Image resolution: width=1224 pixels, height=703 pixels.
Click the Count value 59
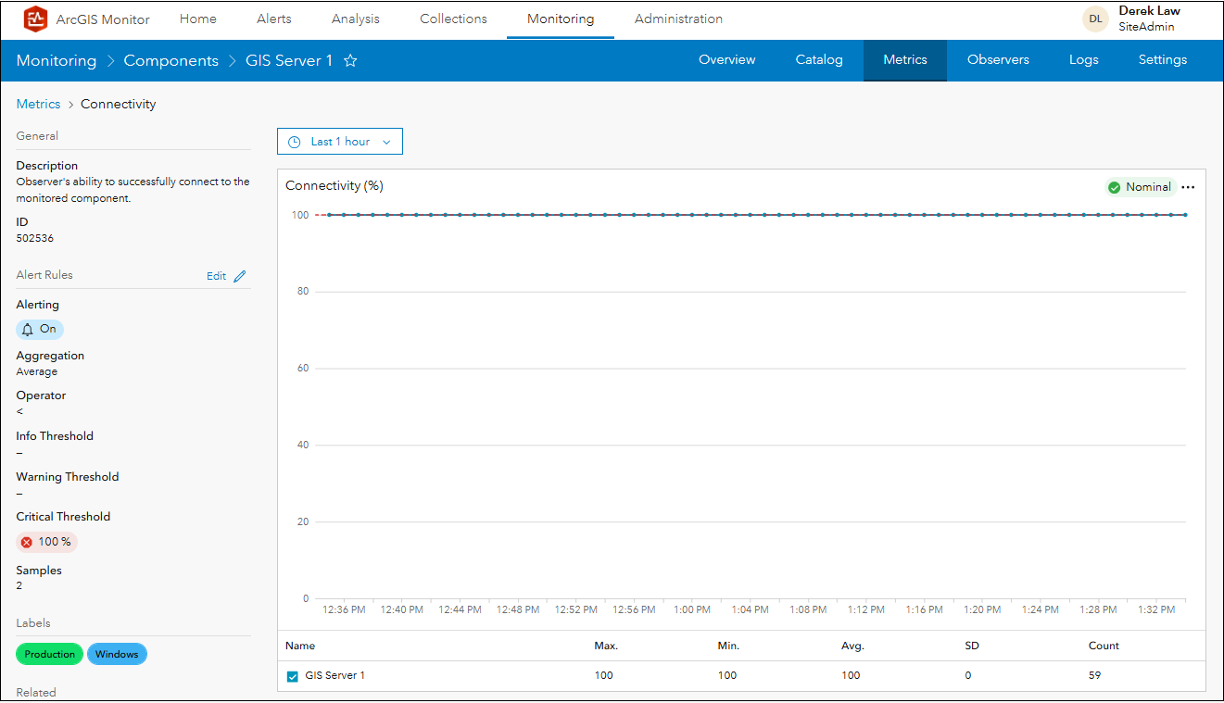pyautogui.click(x=1094, y=676)
